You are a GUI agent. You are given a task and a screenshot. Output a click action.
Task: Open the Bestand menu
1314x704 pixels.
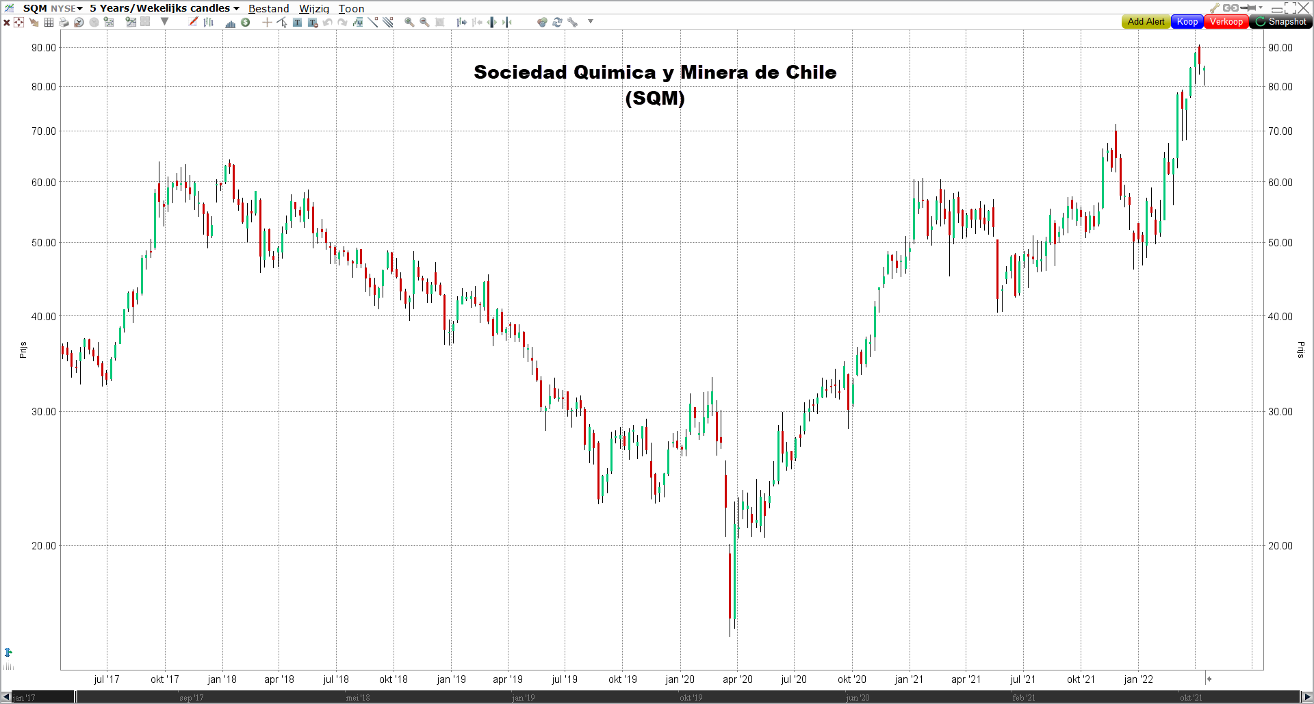(x=268, y=9)
